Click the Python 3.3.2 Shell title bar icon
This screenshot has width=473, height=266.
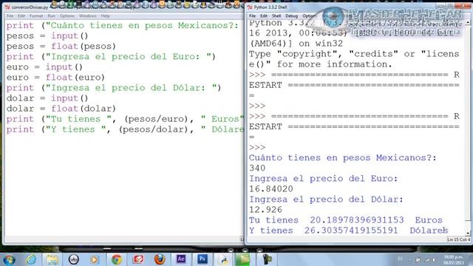[250, 7]
